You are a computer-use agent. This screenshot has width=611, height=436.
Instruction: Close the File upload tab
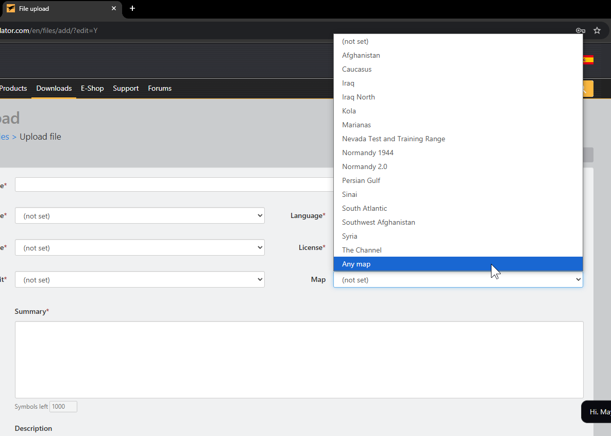pyautogui.click(x=114, y=8)
